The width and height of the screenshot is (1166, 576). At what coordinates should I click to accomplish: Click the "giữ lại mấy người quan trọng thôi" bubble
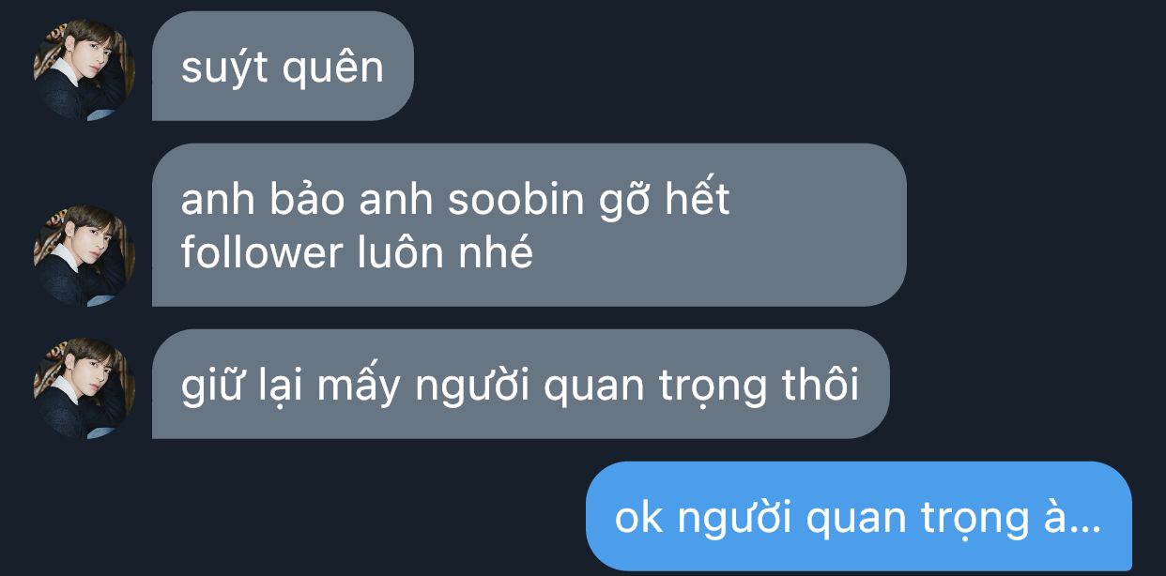520,385
